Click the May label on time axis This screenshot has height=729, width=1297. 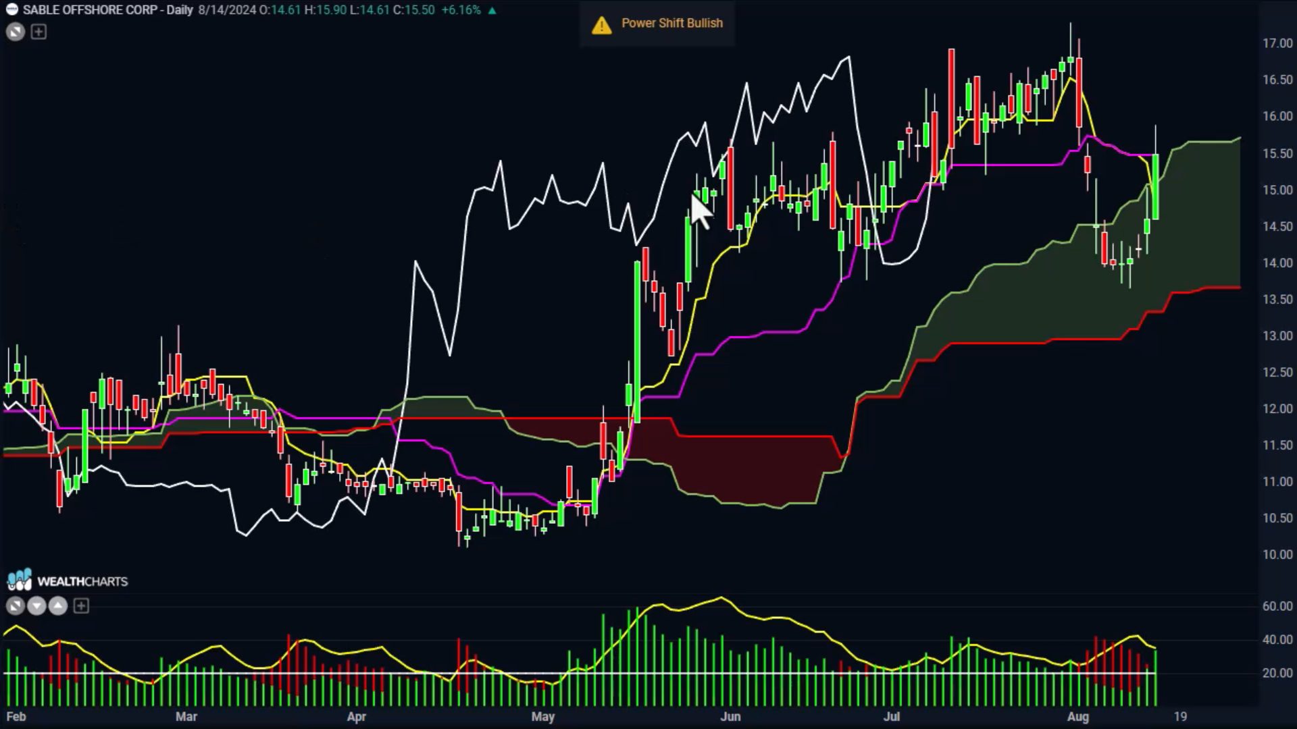pyautogui.click(x=543, y=717)
